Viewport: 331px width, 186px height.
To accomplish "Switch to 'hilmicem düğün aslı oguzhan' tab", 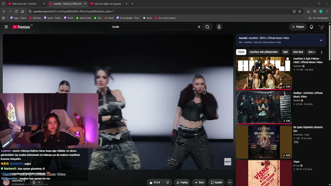I will coord(109,4).
